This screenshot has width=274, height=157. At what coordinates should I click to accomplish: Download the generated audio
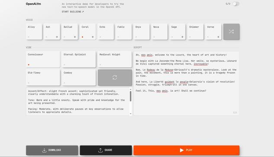(52, 150)
